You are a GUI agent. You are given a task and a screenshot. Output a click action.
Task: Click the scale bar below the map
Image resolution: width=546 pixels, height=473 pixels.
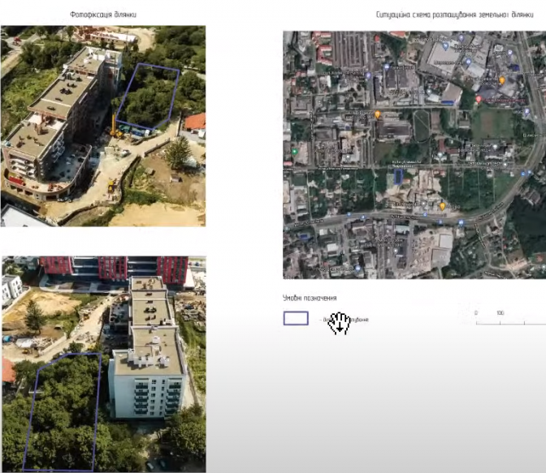pos(510,323)
